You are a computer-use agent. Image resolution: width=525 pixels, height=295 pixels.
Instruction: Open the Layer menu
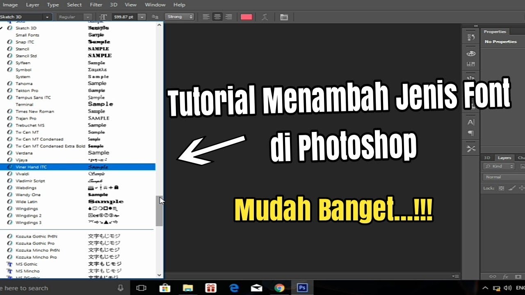pos(32,5)
